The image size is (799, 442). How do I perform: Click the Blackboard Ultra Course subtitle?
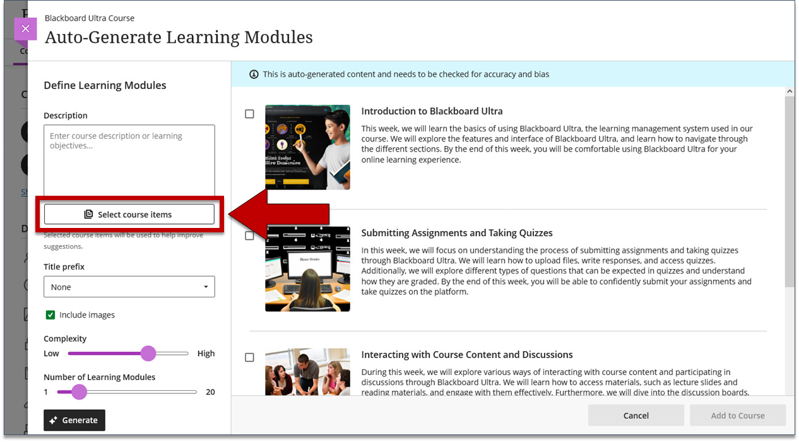point(90,18)
